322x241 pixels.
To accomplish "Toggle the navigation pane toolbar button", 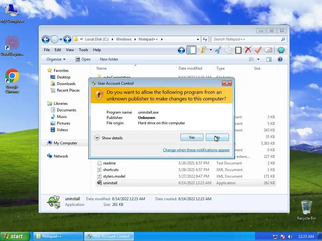I will point(192,50).
